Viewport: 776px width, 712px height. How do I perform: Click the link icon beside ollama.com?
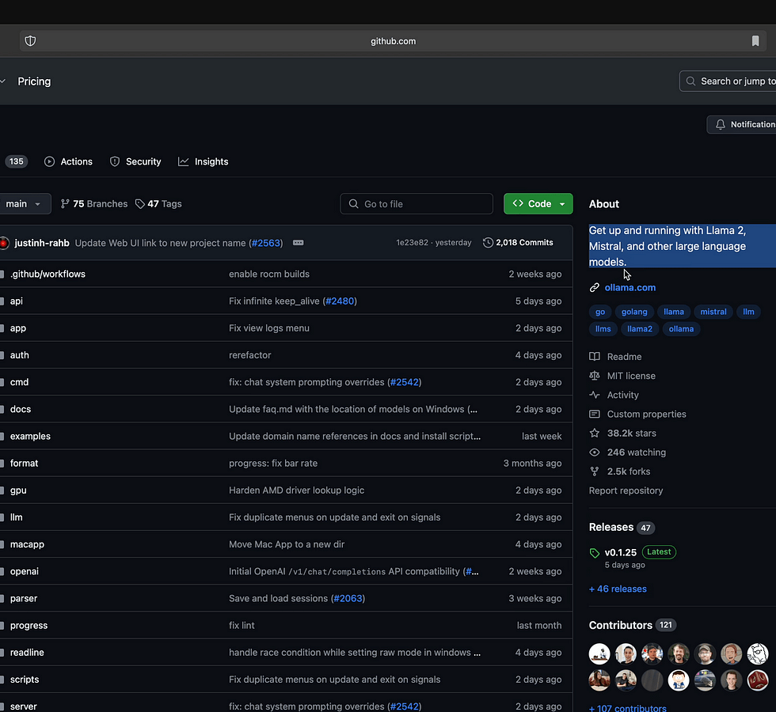click(595, 287)
